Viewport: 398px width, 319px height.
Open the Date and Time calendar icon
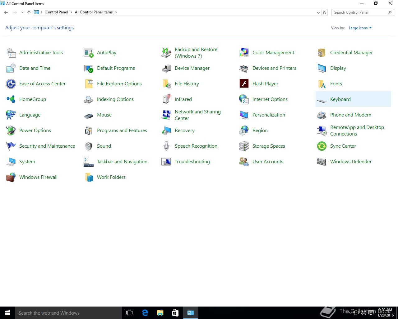pos(11,68)
